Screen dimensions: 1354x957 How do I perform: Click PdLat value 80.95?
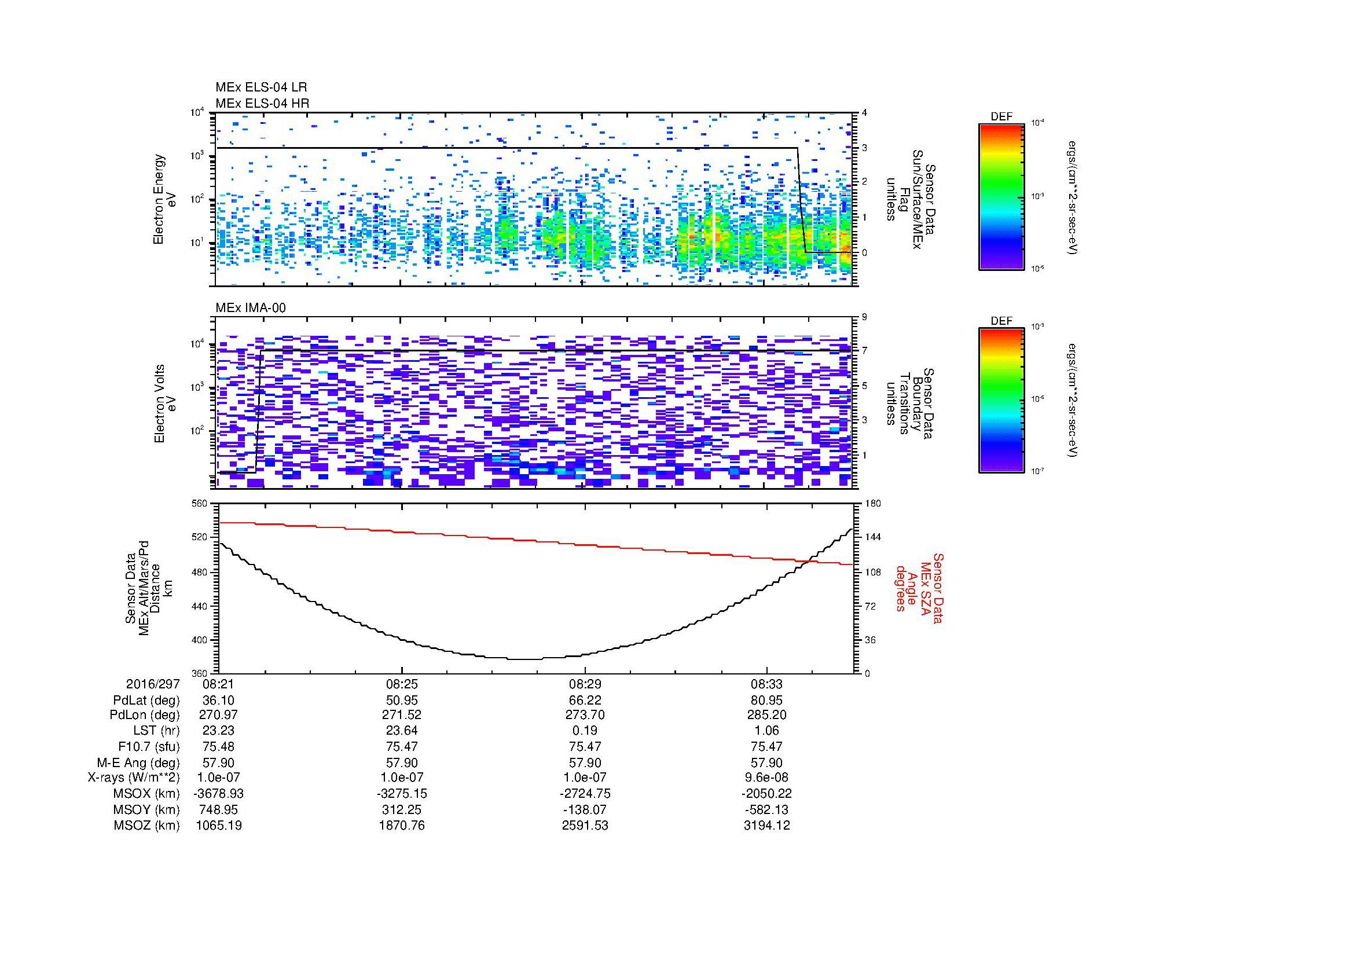tap(766, 701)
